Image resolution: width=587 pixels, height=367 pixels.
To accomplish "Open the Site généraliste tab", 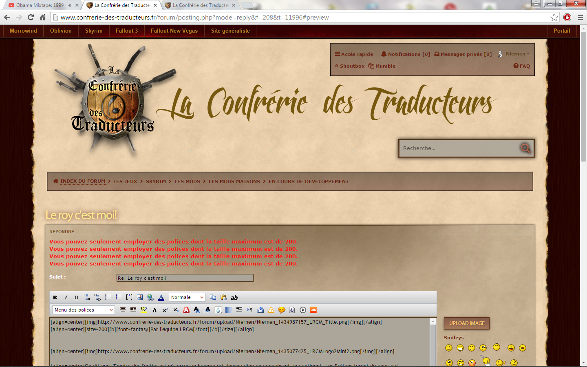I will [230, 31].
